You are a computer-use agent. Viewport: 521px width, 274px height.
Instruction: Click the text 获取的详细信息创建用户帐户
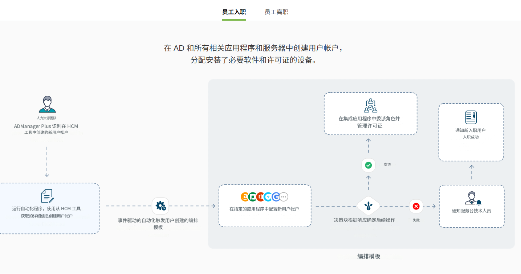point(47,216)
